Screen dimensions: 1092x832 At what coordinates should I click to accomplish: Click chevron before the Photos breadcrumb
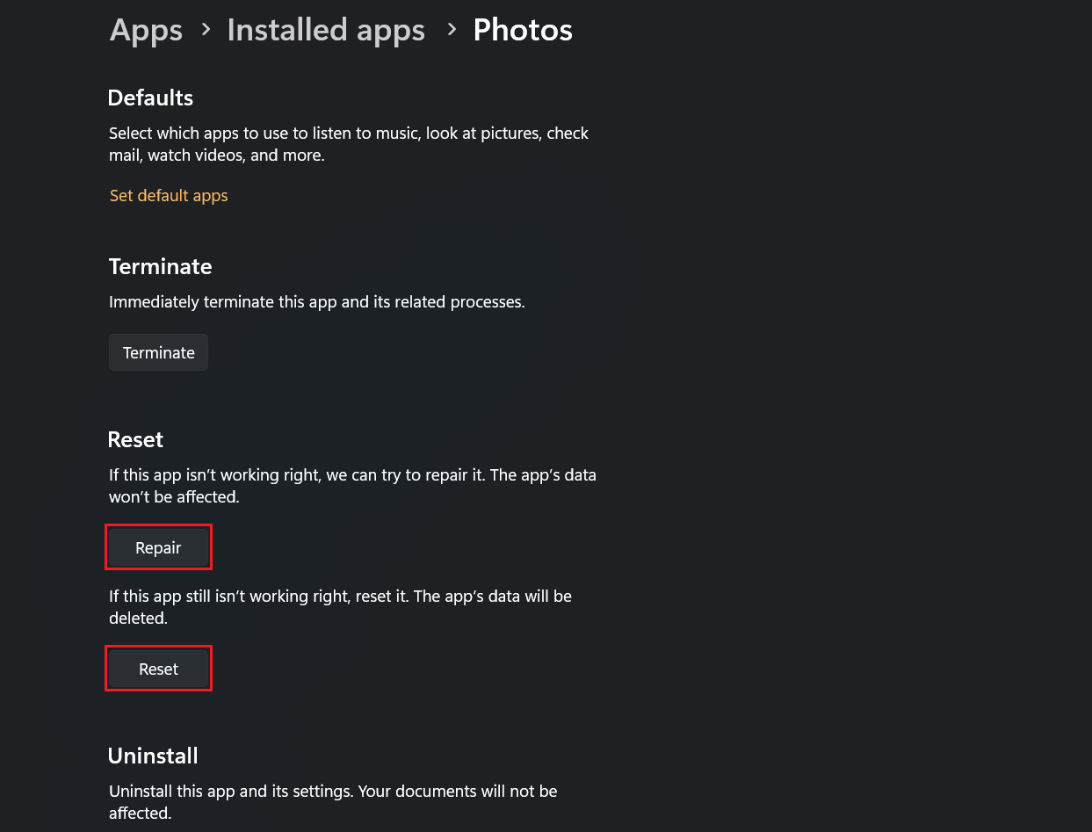[x=452, y=30]
